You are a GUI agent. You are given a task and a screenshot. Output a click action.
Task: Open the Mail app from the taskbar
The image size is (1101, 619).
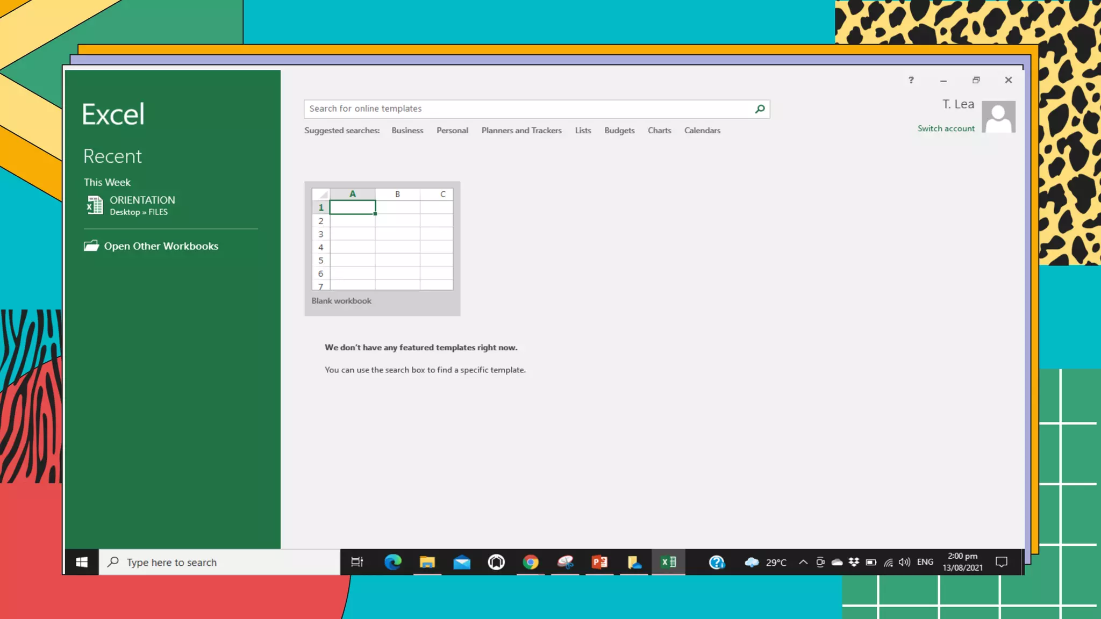462,562
